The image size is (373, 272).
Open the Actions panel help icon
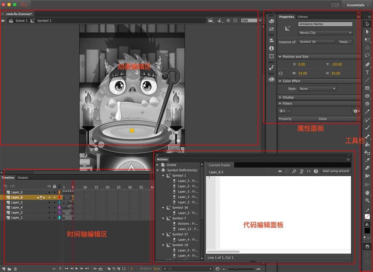pos(316,171)
